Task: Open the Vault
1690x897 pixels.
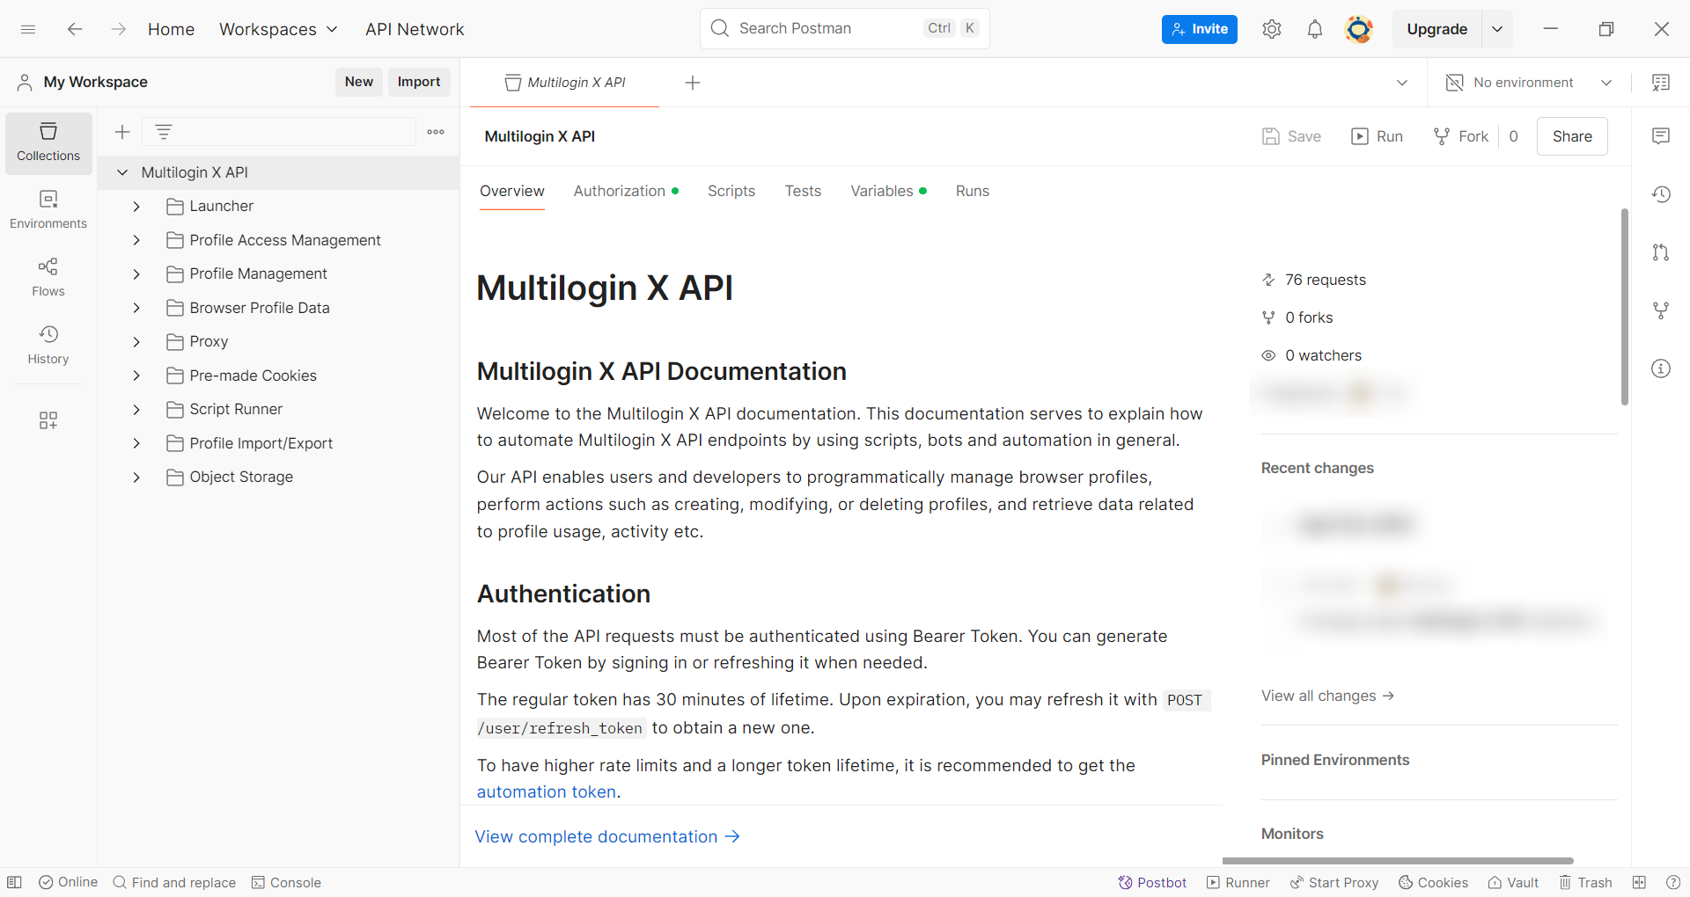Action: (1513, 882)
